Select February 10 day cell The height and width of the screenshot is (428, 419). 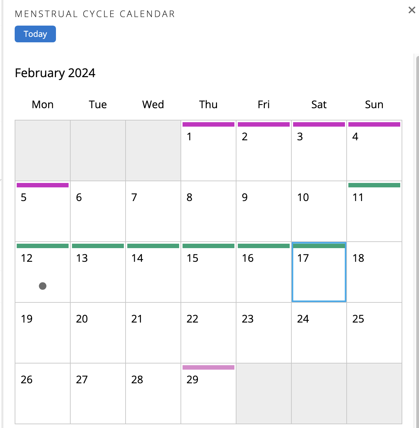(x=319, y=211)
